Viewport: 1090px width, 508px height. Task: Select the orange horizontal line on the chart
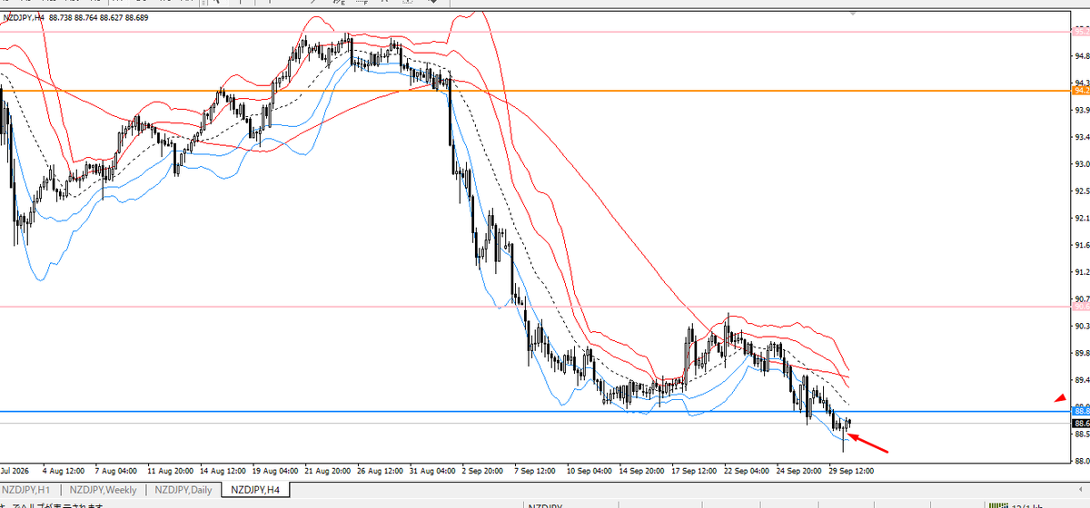[536, 91]
